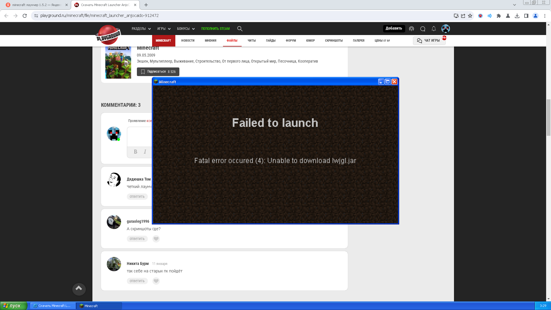
Task: Open the ЧИТЫ tab
Action: tap(252, 40)
